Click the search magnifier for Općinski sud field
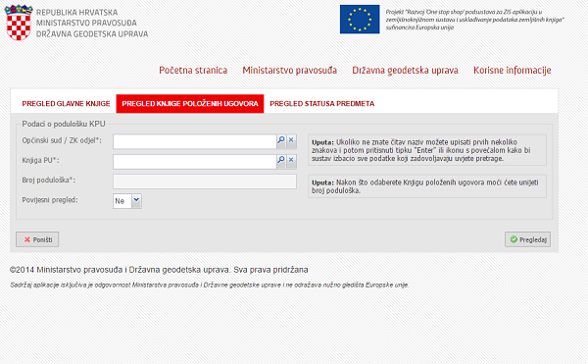Image resolution: width=588 pixels, height=364 pixels. pos(281,140)
